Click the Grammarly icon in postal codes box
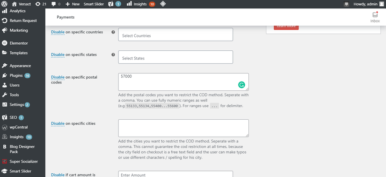386x177 pixels. point(241,85)
